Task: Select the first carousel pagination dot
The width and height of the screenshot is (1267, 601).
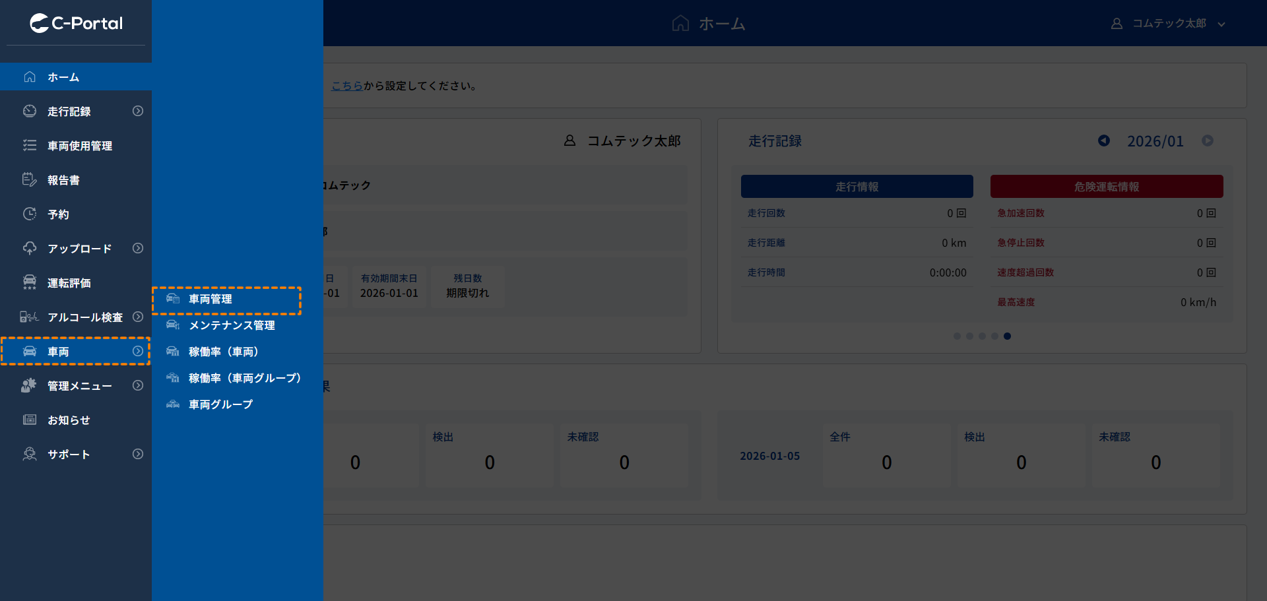Action: (957, 336)
